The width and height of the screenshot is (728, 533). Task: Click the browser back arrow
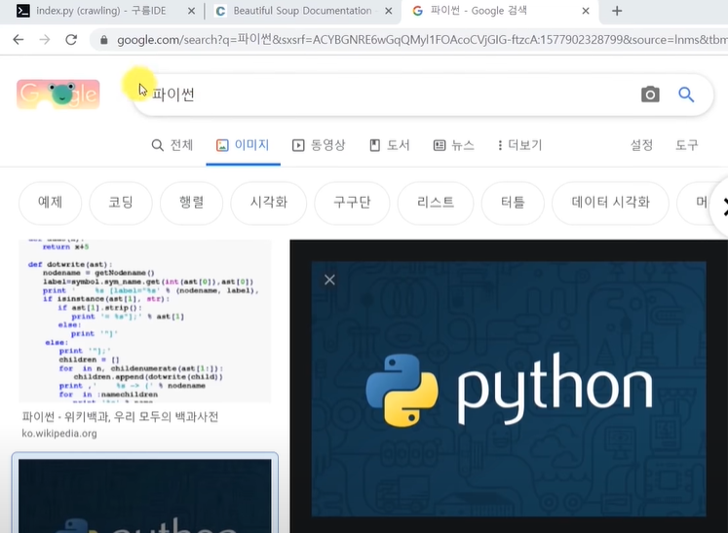coord(19,40)
